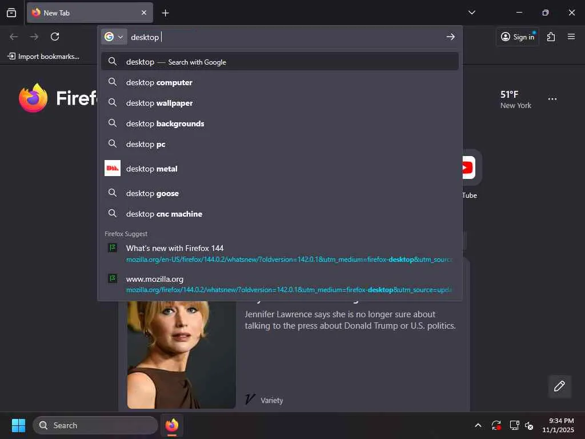The width and height of the screenshot is (585, 439).
Task: Click Import bookmarks in the bookmarks toolbar
Action: tap(43, 57)
